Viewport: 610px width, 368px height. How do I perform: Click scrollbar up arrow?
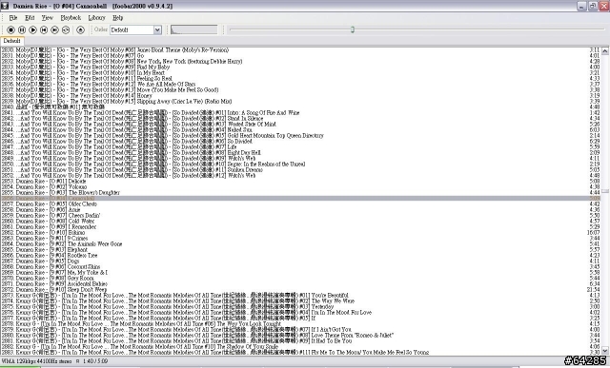pyautogui.click(x=605, y=50)
